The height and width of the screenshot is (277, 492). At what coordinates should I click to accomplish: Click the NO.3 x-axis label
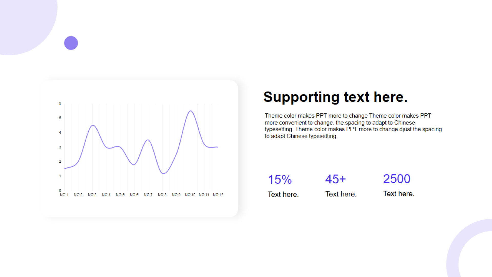(92, 195)
